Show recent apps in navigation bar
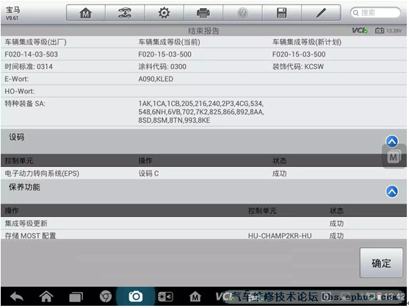 pos(76,297)
